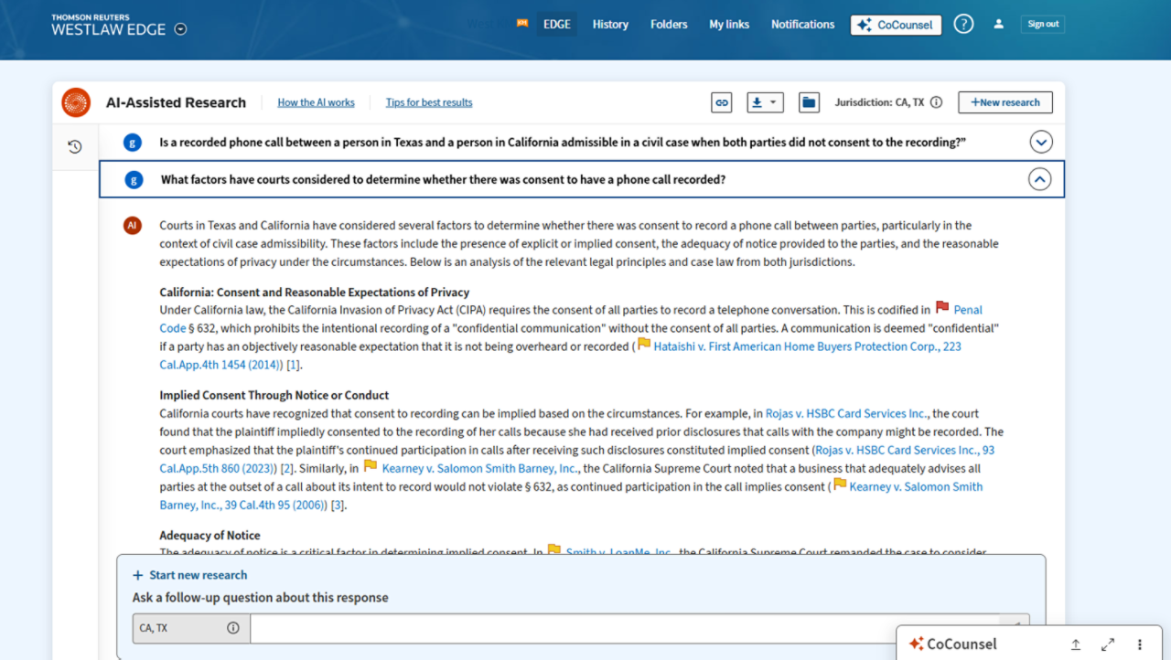
Task: Open the user profile icon
Action: click(999, 25)
